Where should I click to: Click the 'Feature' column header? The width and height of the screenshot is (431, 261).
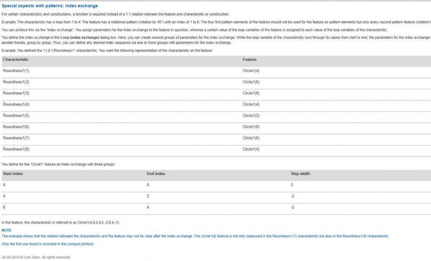point(249,60)
